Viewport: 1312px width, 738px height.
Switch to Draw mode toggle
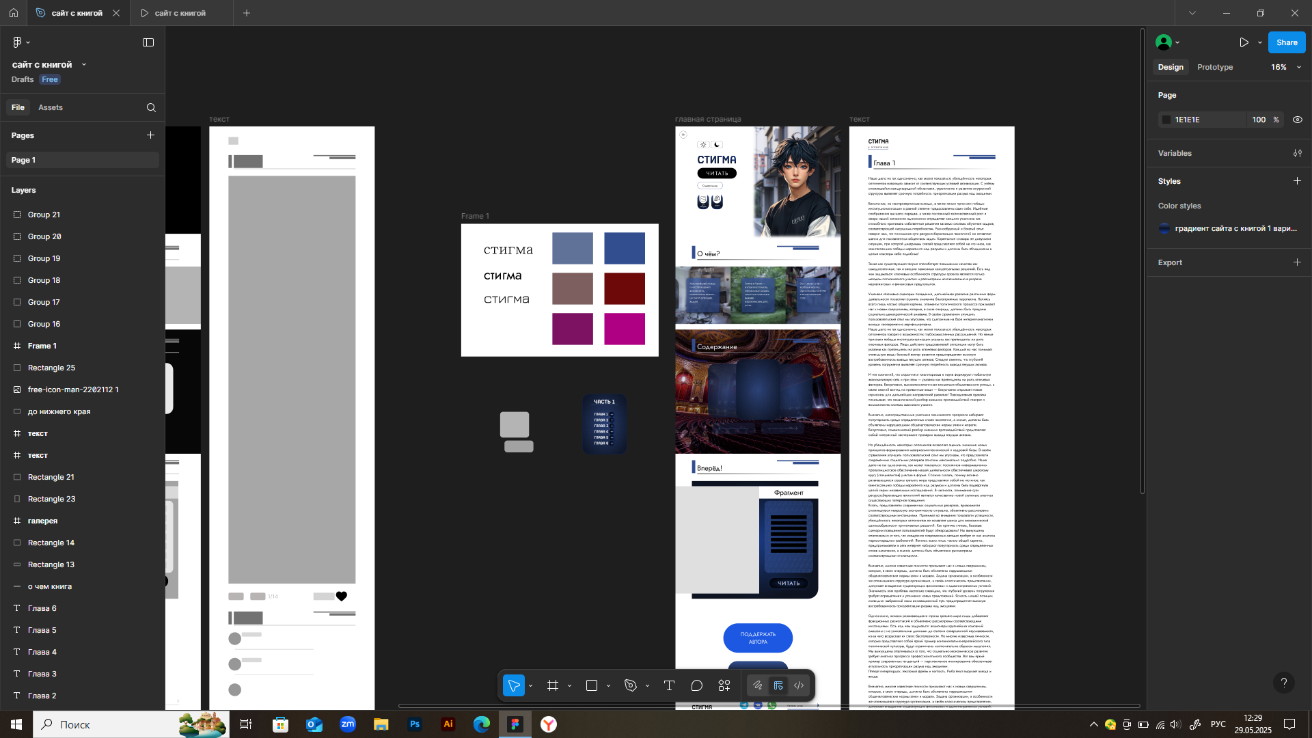[x=757, y=685]
